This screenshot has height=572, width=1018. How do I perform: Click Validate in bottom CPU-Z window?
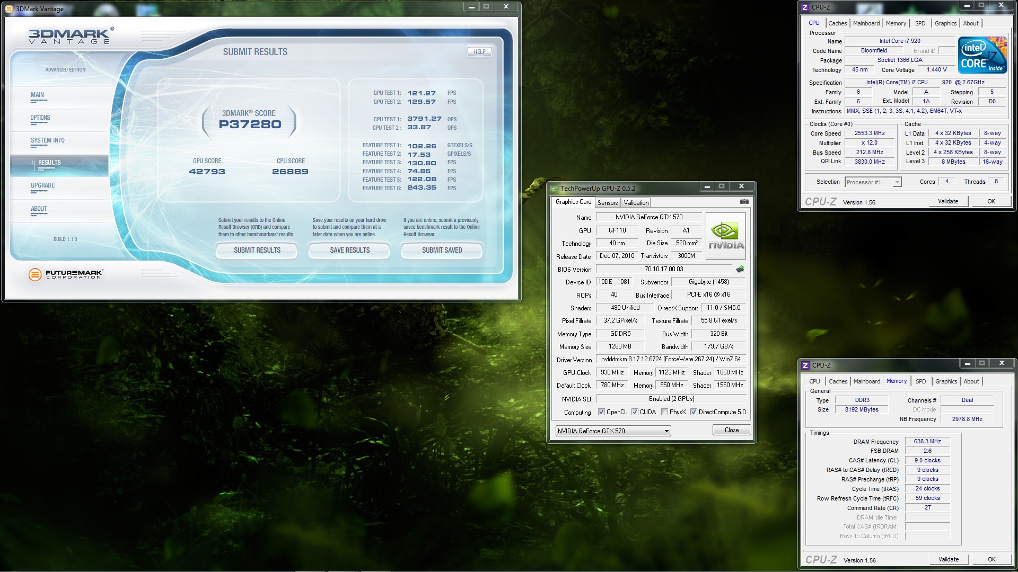click(x=949, y=559)
